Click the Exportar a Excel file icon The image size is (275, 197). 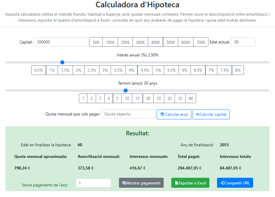coord(177,183)
